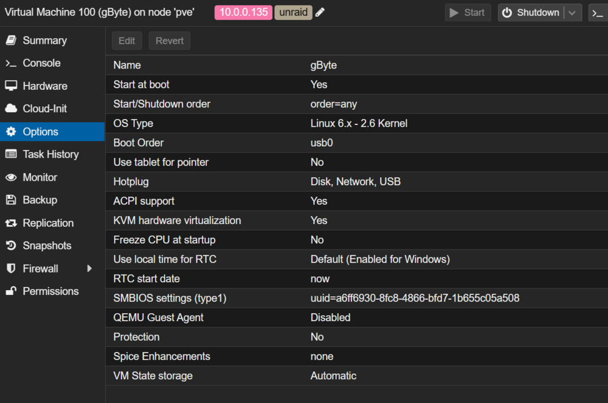Select KVM hardware virtualization row
This screenshot has height=403, width=608.
pos(357,220)
